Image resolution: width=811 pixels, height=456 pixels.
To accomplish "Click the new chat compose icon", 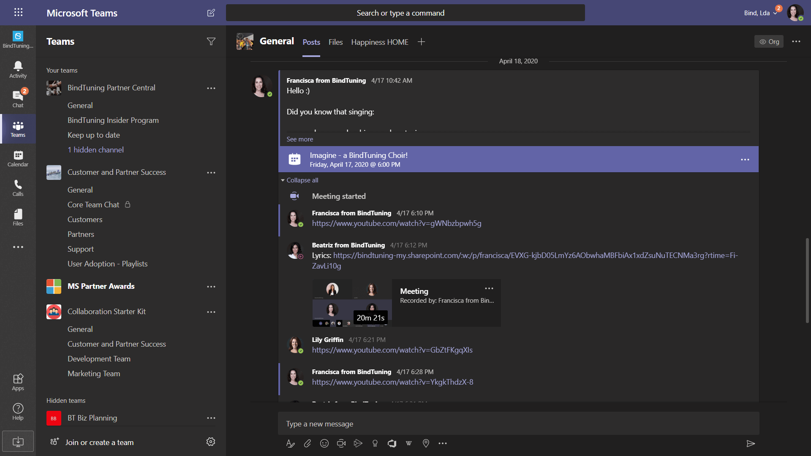I will click(x=211, y=13).
